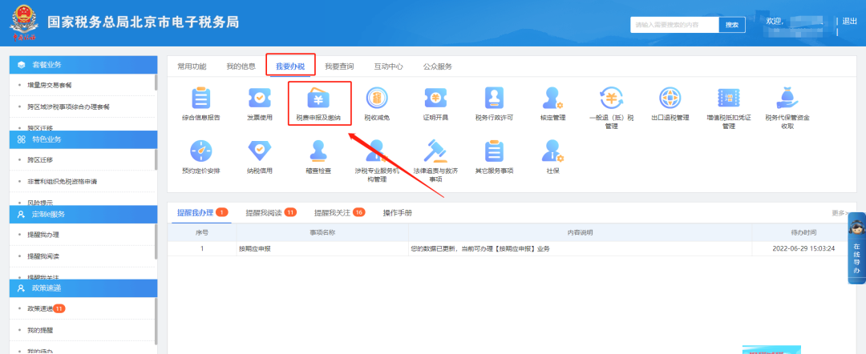Open 税费申报及缴纳 module

coord(318,101)
